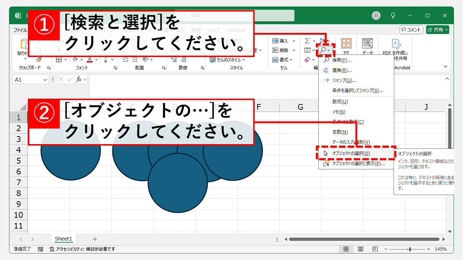This screenshot has width=463, height=260.
Task: Choose 定数(N) from the menu
Action: (356, 132)
